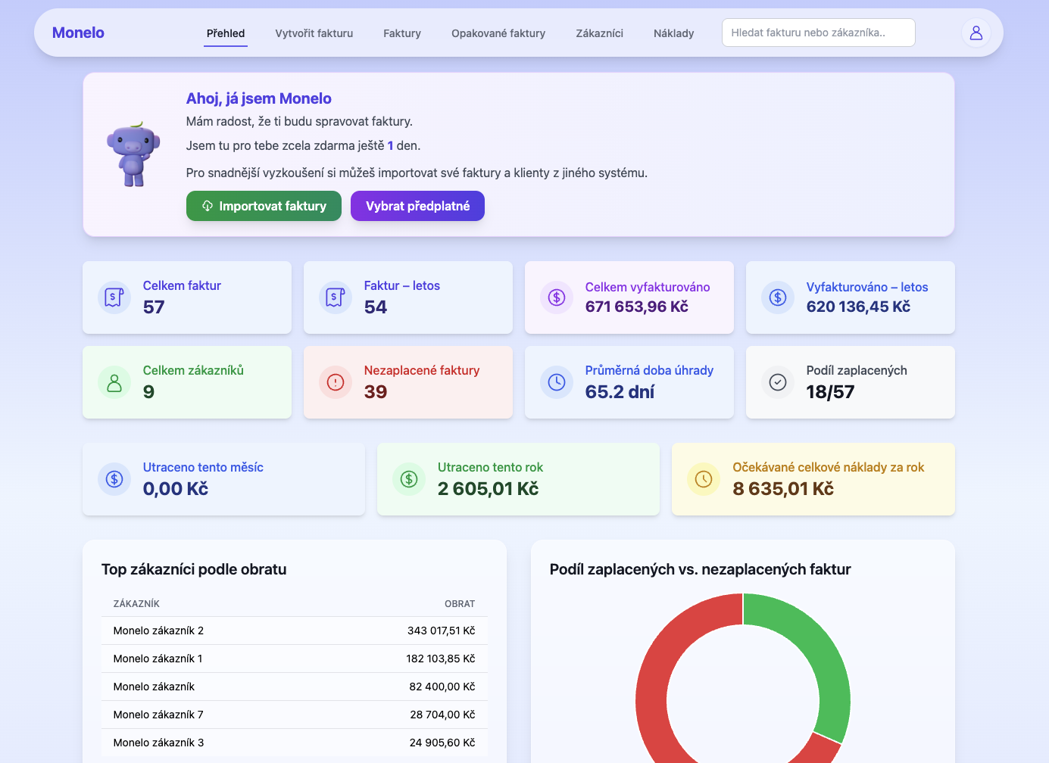This screenshot has height=763, width=1049.
Task: Switch to the Faktury tab
Action: click(402, 33)
